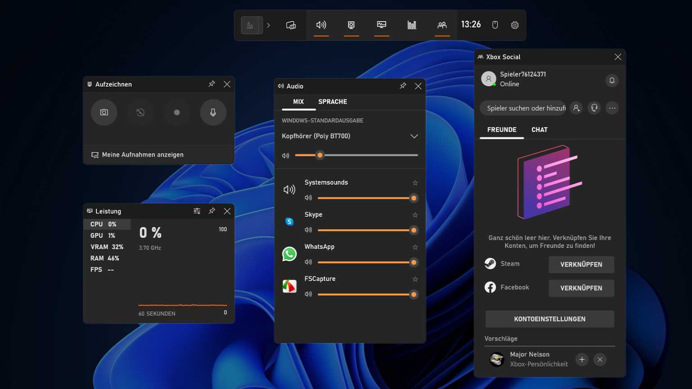
Task: Pin the Audio widget
Action: [x=402, y=86]
